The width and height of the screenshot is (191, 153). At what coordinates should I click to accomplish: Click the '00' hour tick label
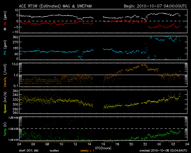[159, 144]
